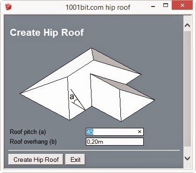Click the SketchUp logo in title bar

(8, 7)
